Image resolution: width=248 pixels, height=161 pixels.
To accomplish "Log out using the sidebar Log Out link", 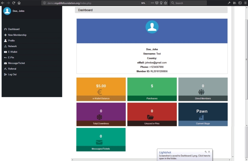I will [12, 74].
